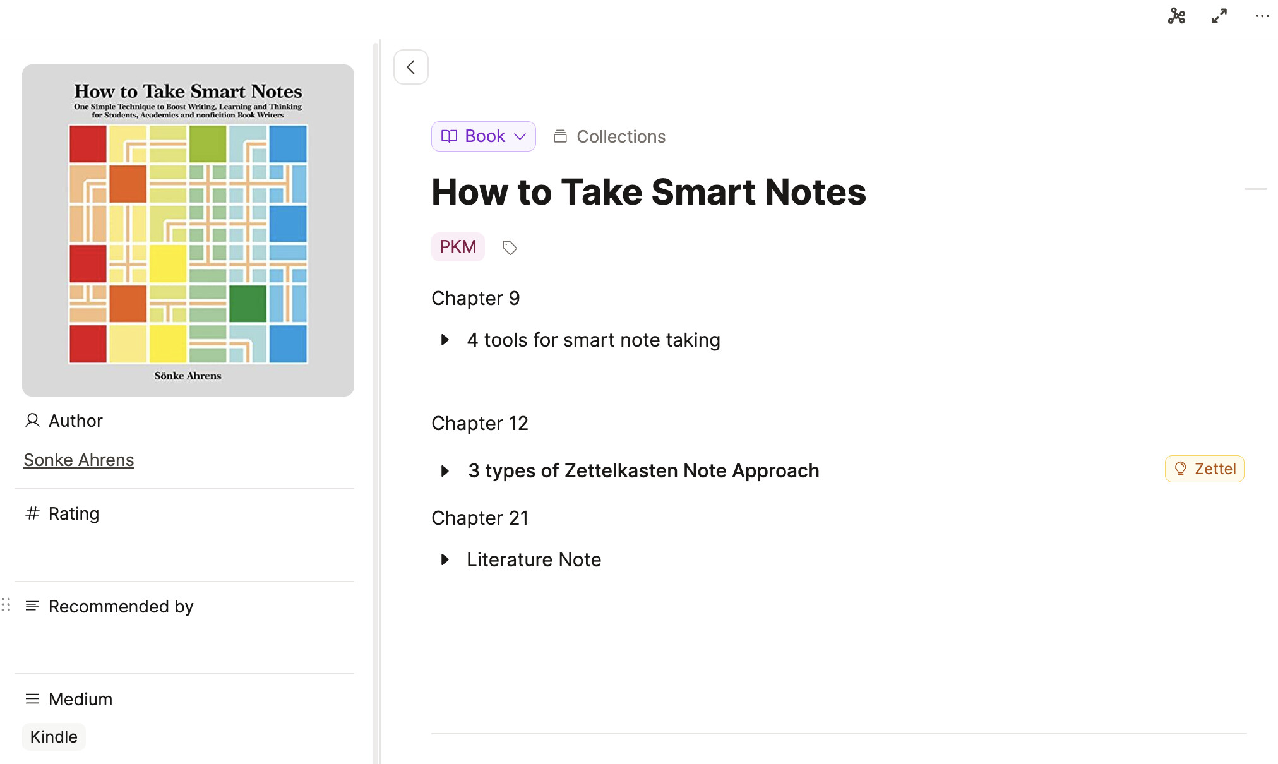Click the Kindle medium chip
The width and height of the screenshot is (1278, 764).
point(54,737)
